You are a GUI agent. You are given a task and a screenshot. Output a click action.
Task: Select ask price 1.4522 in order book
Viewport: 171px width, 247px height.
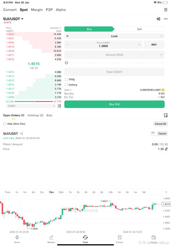pos(10,34)
